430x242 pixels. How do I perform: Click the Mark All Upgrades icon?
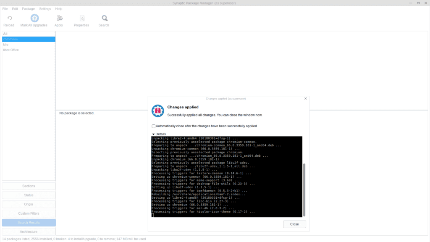[34, 18]
